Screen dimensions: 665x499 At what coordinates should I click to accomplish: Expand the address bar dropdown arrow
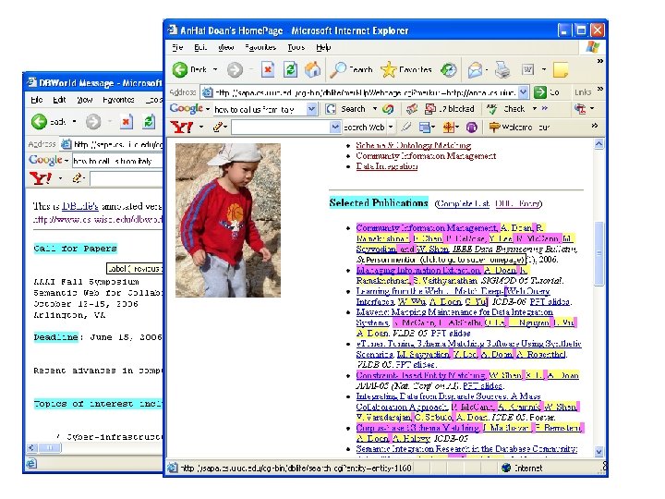524,91
